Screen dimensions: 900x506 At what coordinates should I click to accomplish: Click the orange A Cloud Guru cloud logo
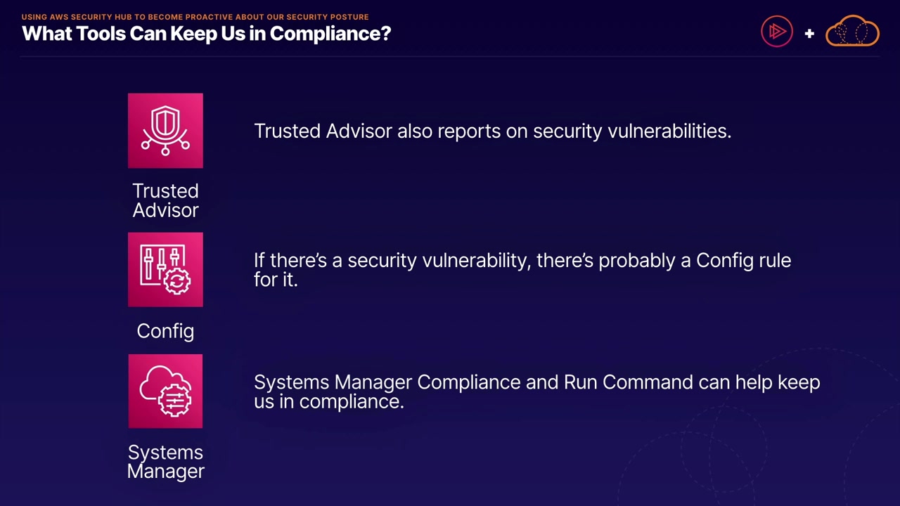click(x=852, y=32)
